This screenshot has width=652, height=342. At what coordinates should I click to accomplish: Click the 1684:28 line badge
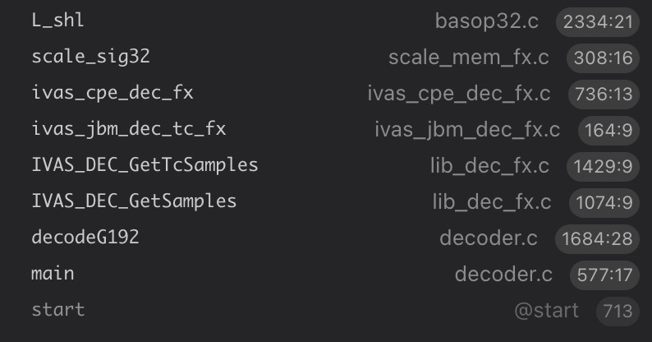pos(597,238)
